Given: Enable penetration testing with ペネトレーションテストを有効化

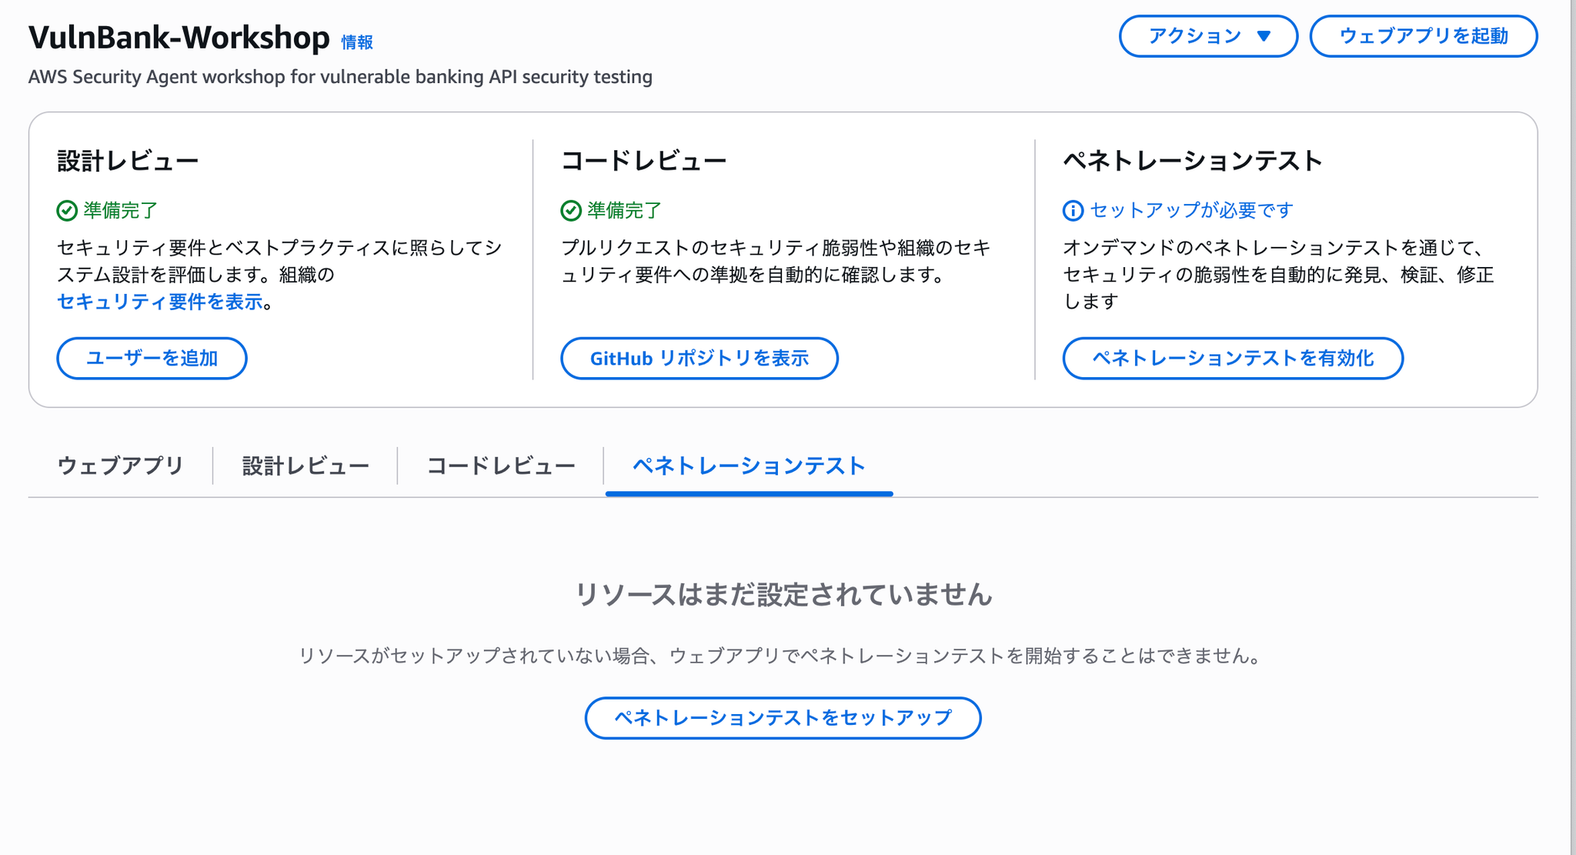Looking at the screenshot, I should pos(1233,358).
